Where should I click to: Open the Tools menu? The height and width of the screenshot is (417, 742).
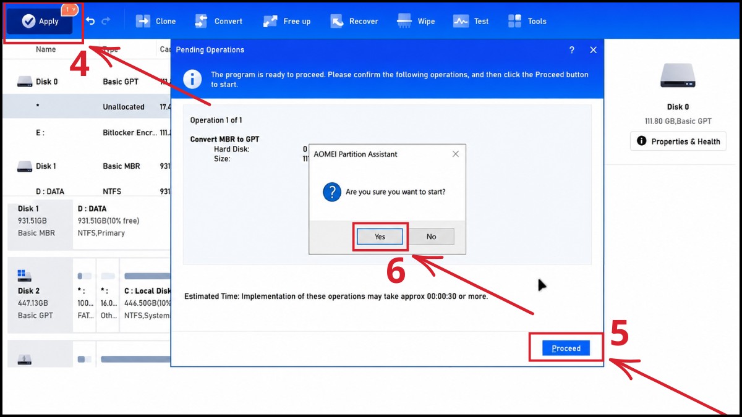click(527, 21)
